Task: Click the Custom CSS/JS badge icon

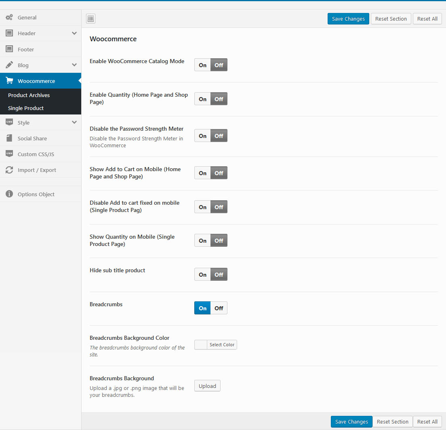Action: click(9, 154)
